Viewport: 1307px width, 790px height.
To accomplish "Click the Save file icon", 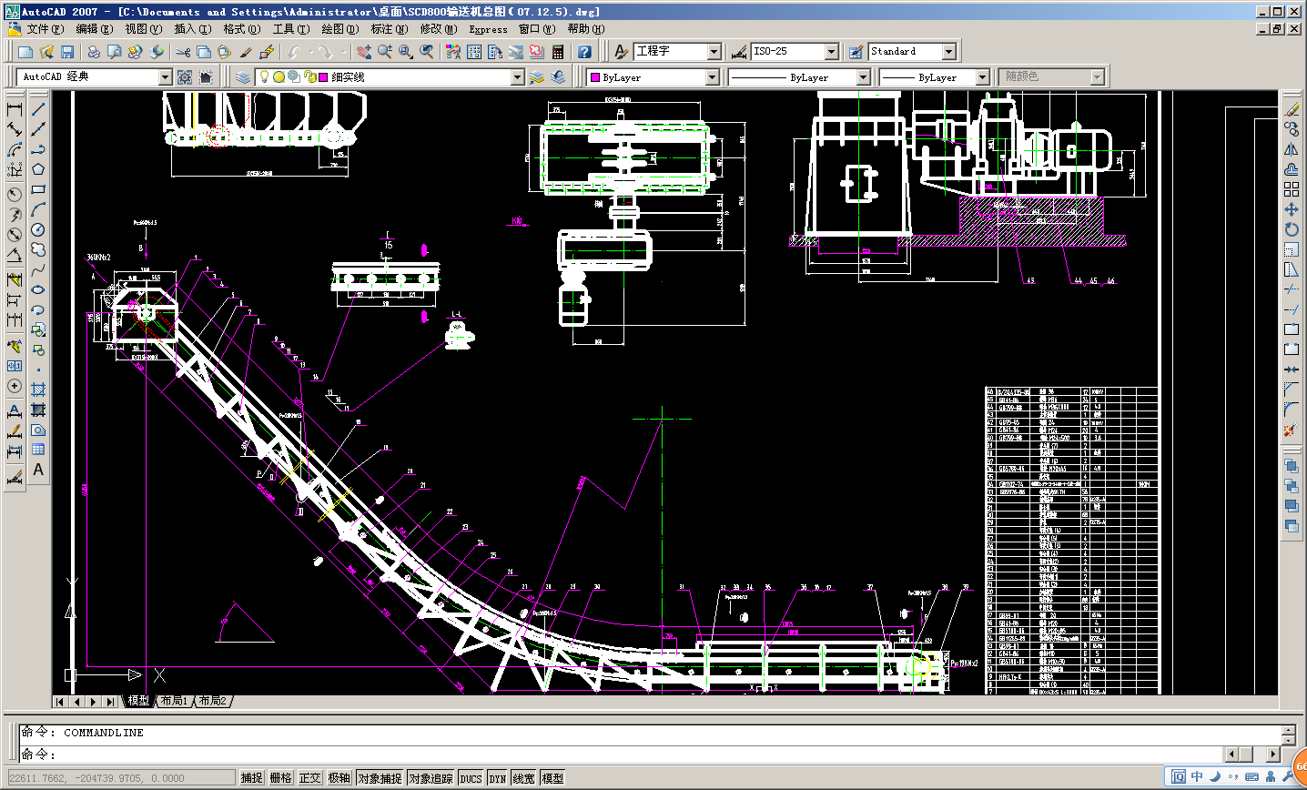I will [66, 52].
